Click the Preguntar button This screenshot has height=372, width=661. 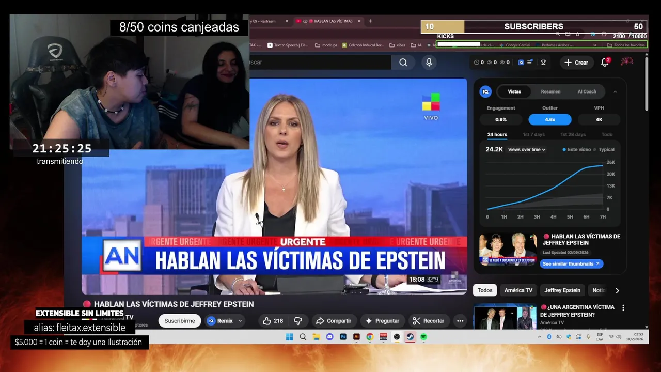tap(383, 321)
